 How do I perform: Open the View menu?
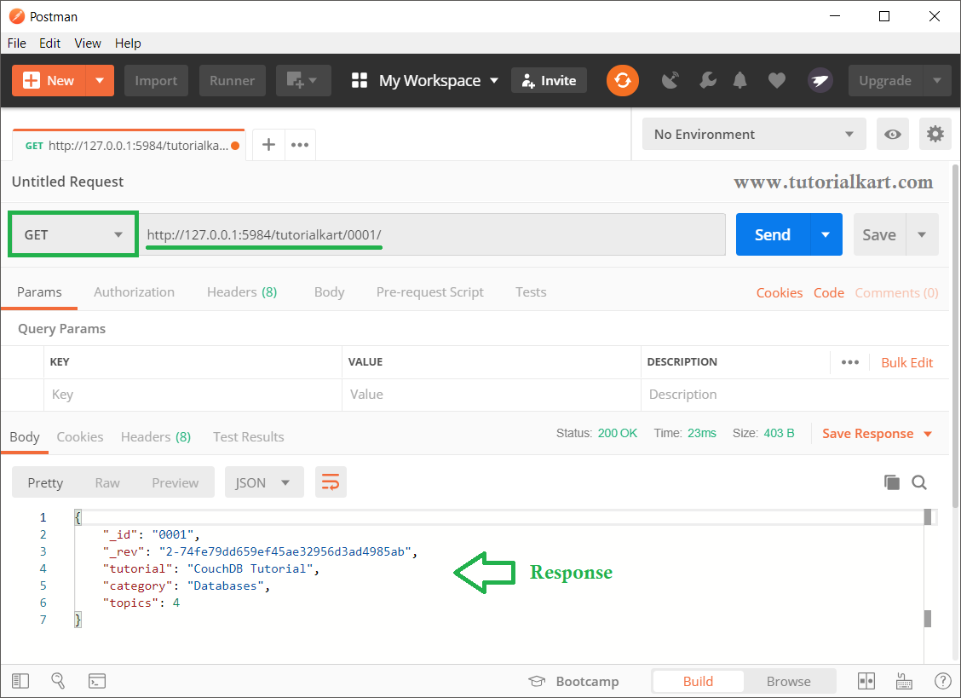(88, 43)
